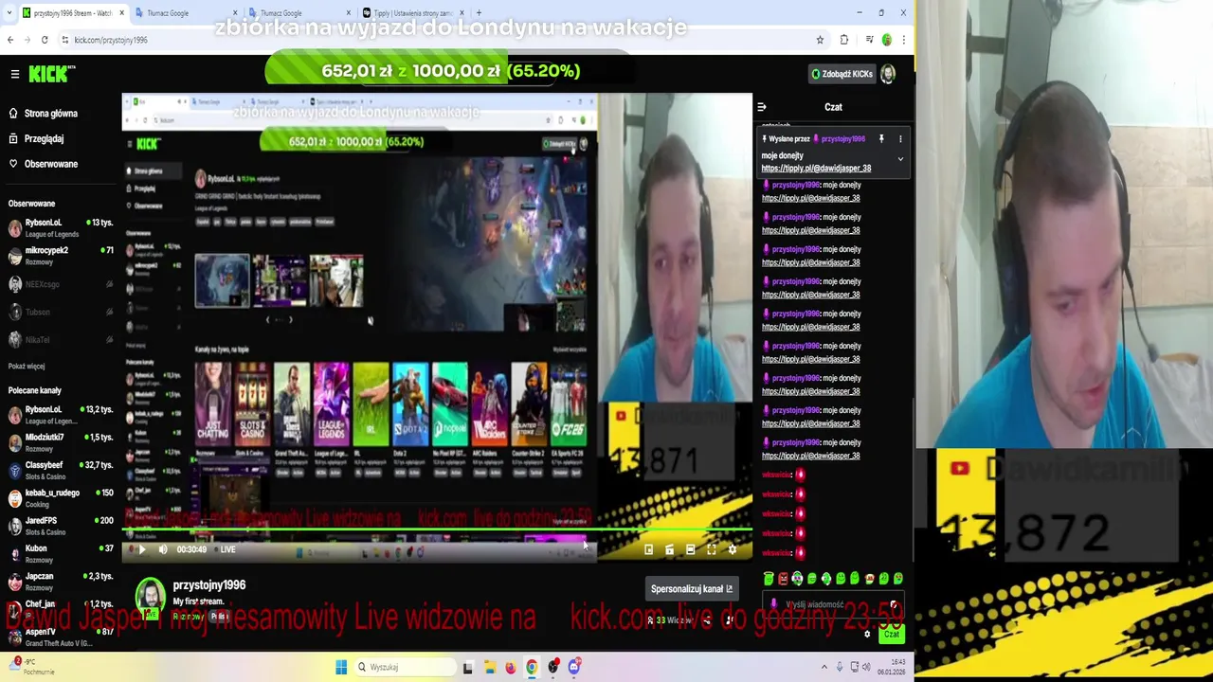Mute the stream volume
Screen dimensions: 1213x682
point(163,549)
